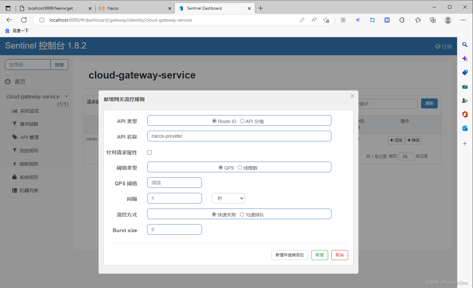The width and height of the screenshot is (473, 288).
Task: Select the 线程数 radio button
Action: (x=240, y=168)
